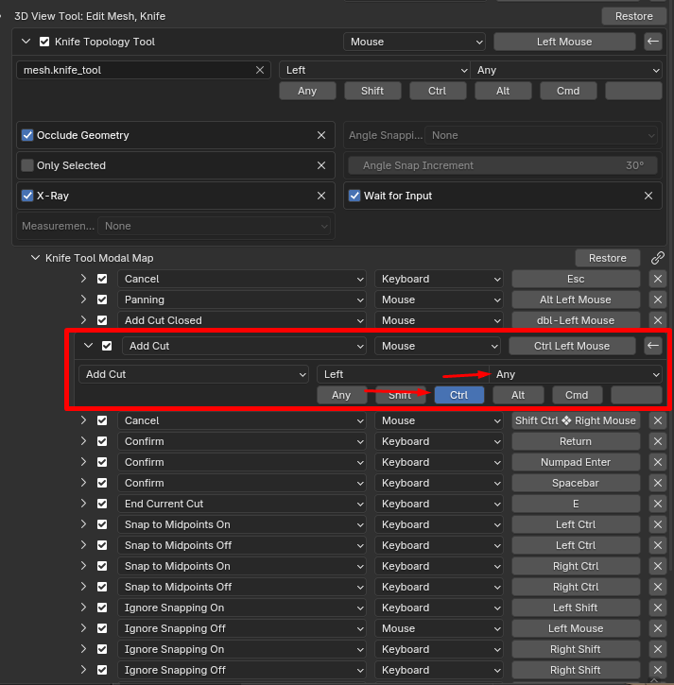Screen dimensions: 674x685
Task: Expand the Panning keymap entry
Action: click(83, 300)
